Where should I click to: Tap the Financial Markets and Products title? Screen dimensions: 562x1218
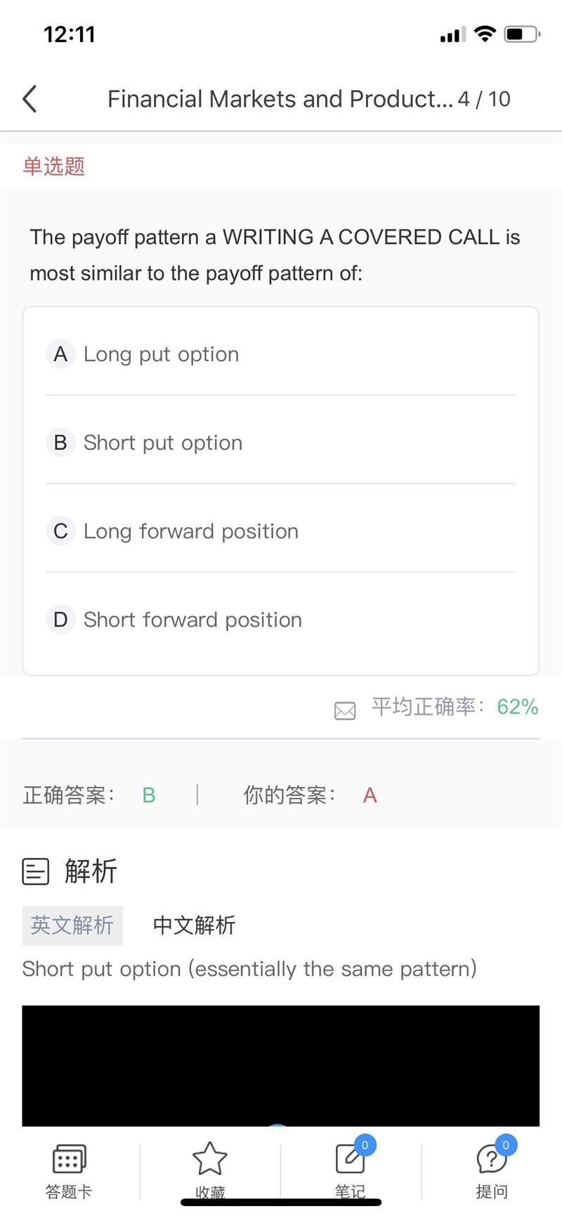click(x=280, y=99)
